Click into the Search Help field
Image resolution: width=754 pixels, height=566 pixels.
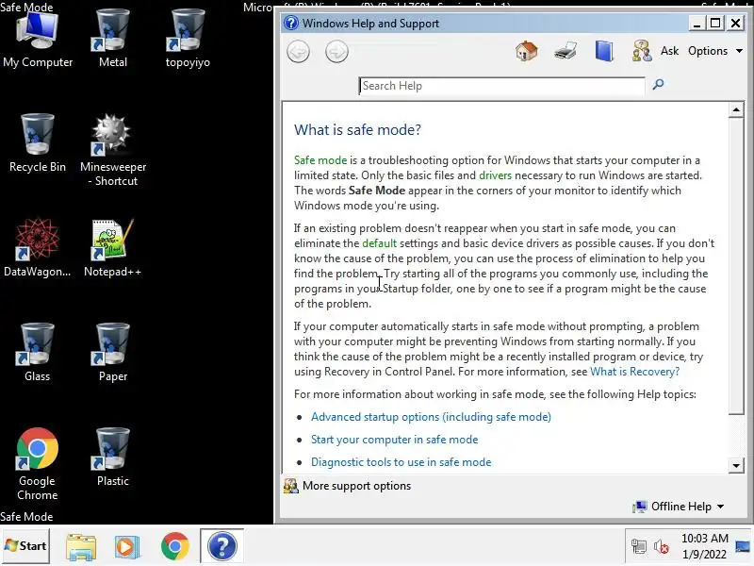click(501, 86)
